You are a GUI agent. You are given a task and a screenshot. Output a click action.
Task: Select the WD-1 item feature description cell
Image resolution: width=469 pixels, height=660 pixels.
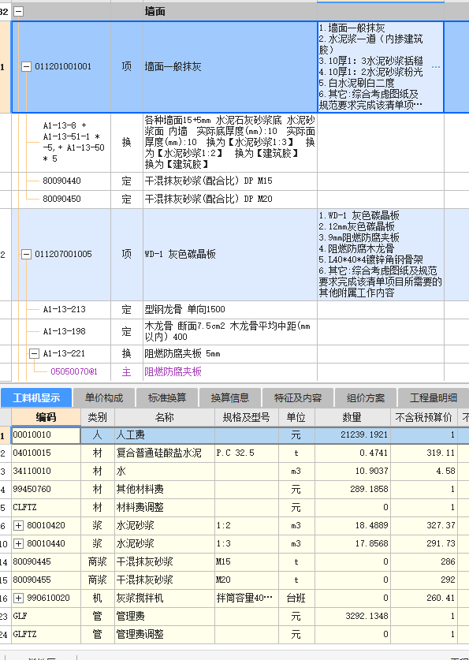pos(381,254)
